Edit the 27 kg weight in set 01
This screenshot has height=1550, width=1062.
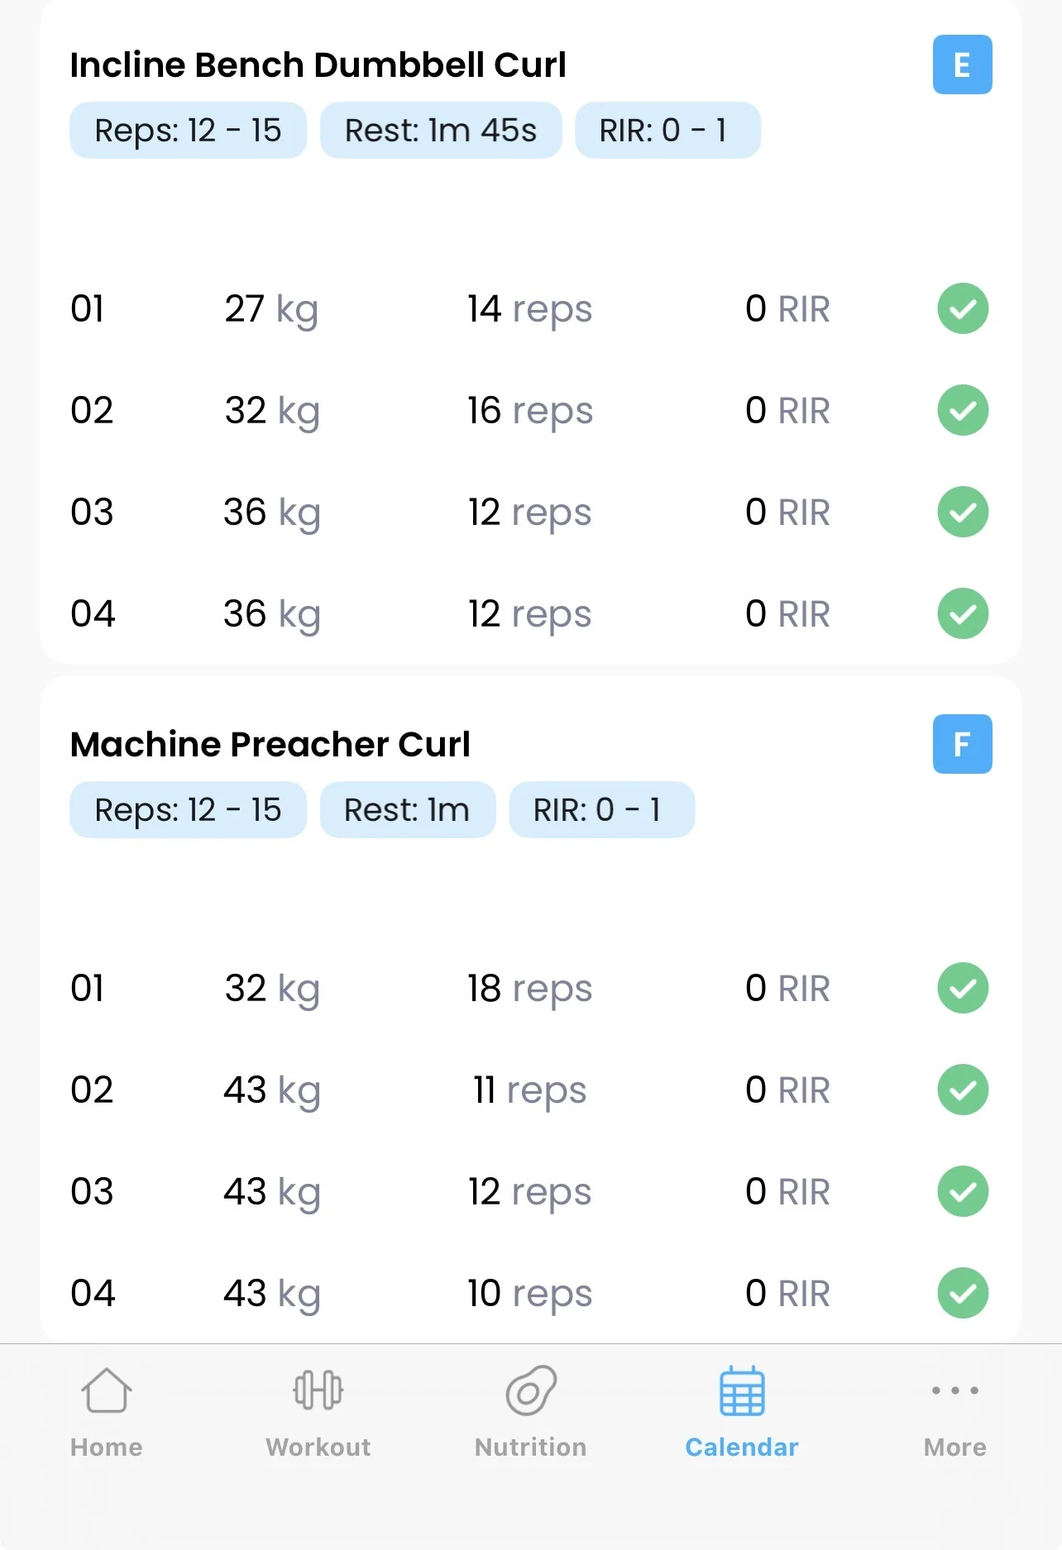click(x=270, y=309)
